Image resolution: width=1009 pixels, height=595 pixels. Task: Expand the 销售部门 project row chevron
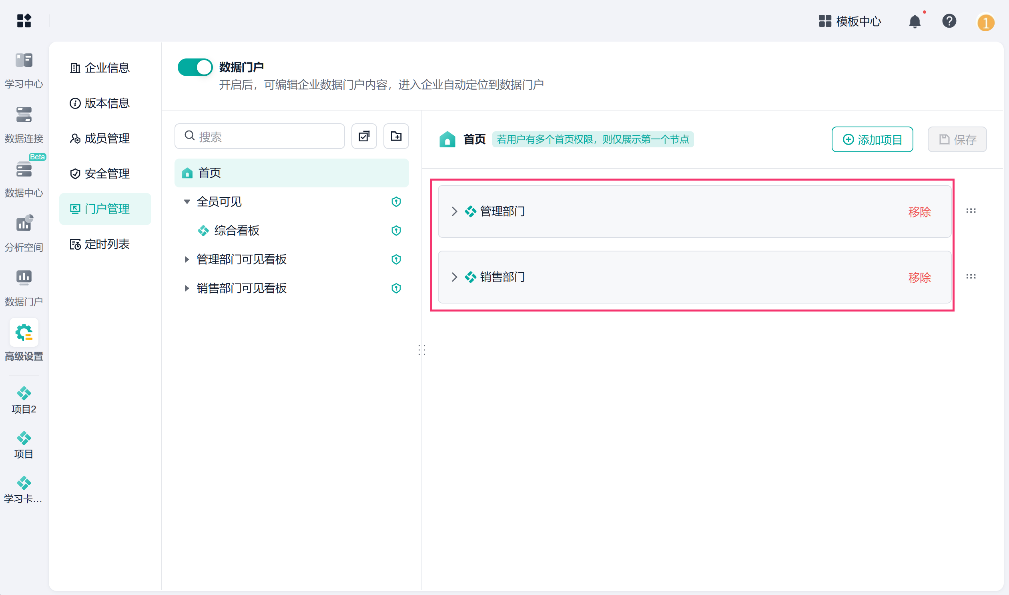click(x=454, y=277)
